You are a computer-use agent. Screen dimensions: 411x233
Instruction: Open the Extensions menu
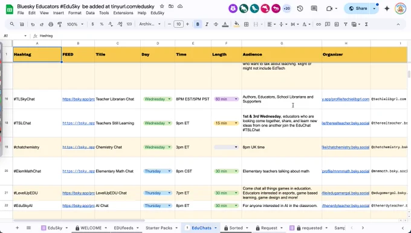(123, 13)
